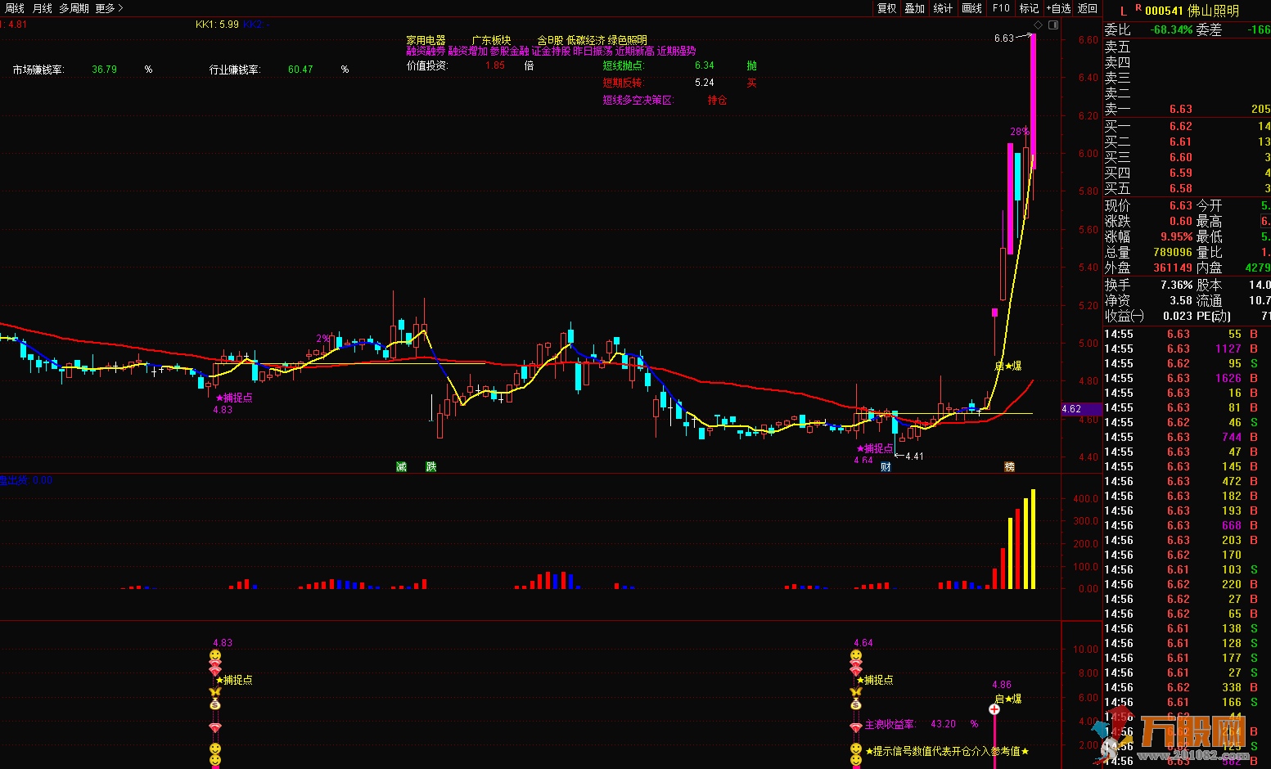1271x769 pixels.
Task: Click the 6.63 high price annotation
Action: (x=1004, y=38)
